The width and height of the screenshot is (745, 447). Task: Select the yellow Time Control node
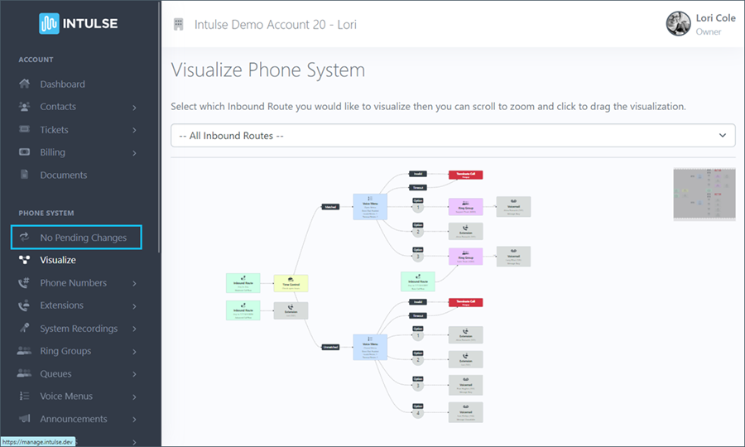[291, 283]
